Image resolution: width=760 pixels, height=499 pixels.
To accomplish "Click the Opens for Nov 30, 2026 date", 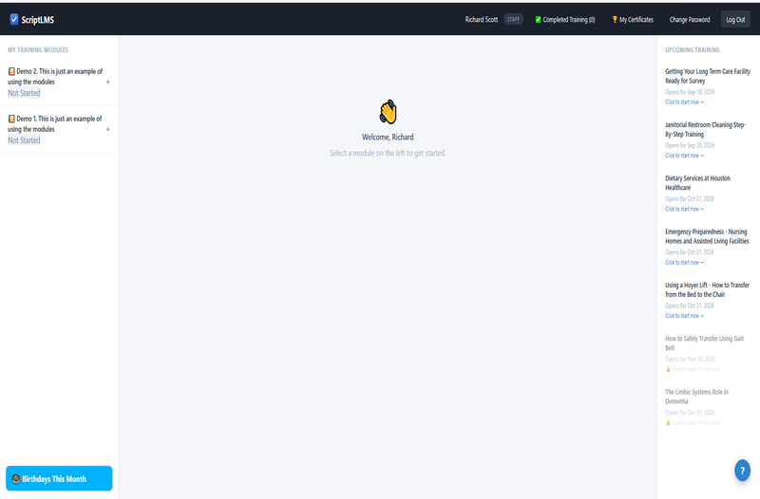I will click(690, 360).
